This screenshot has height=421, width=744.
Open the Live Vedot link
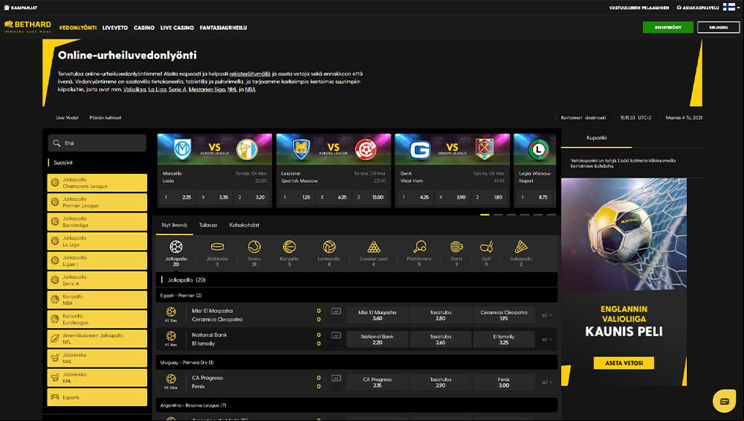pyautogui.click(x=67, y=118)
